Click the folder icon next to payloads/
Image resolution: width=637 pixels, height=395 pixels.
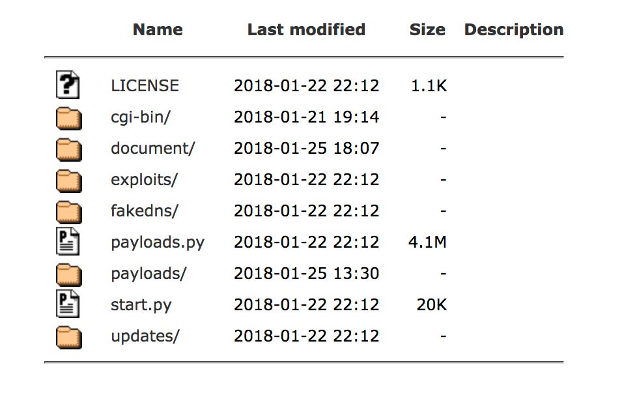(68, 274)
